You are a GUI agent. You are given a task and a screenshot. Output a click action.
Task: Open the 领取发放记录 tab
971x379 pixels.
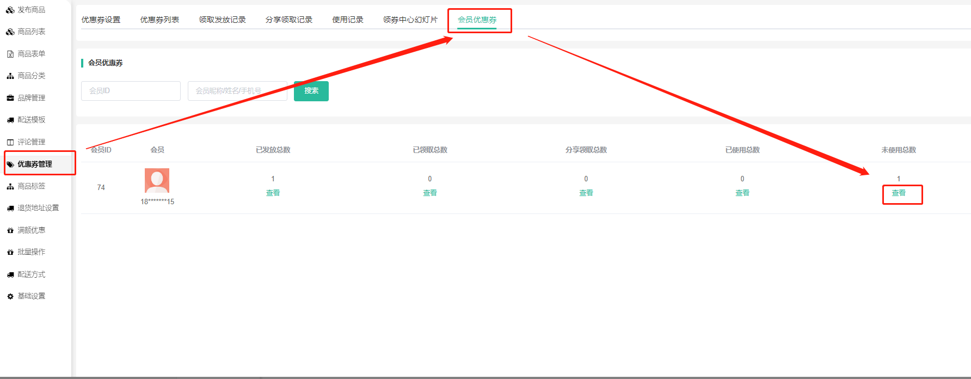tap(222, 20)
